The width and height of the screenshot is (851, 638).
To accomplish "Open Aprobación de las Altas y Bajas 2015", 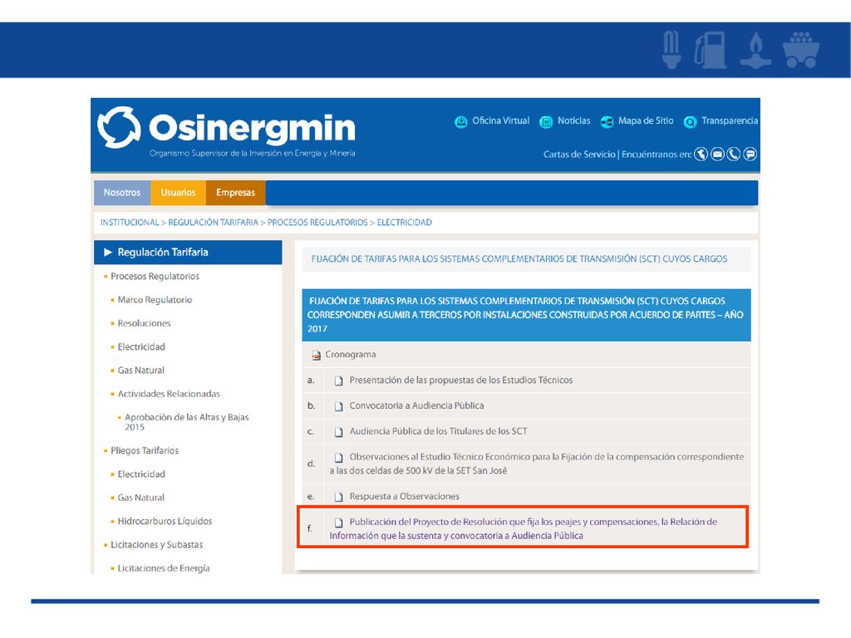I will [187, 421].
